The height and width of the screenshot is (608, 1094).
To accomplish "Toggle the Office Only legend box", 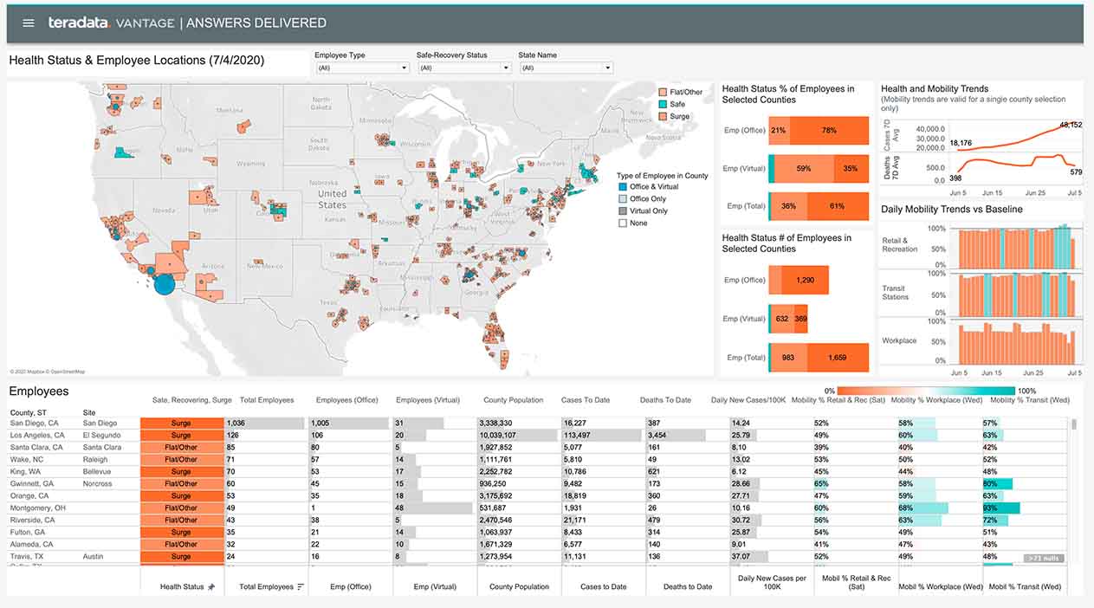I will coord(622,199).
